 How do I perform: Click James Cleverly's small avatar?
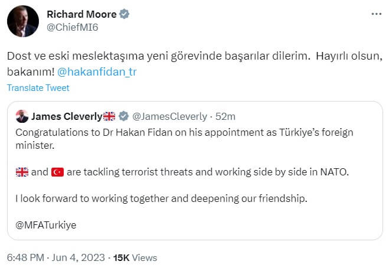(22, 116)
